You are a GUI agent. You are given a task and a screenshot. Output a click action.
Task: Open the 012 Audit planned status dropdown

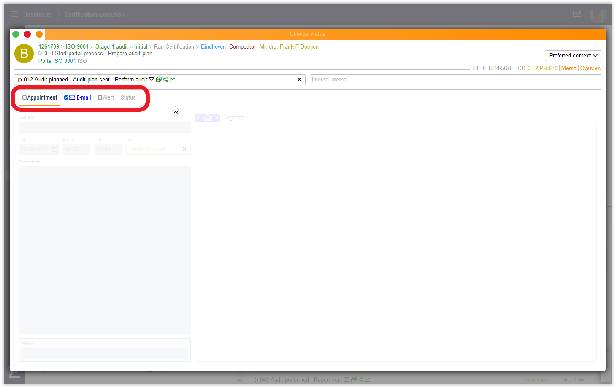click(156, 79)
